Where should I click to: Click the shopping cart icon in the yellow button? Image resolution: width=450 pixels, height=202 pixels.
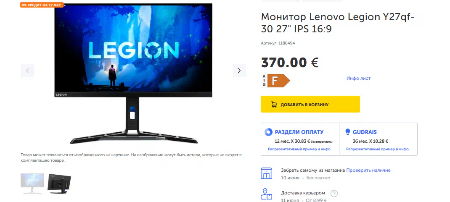tap(274, 104)
